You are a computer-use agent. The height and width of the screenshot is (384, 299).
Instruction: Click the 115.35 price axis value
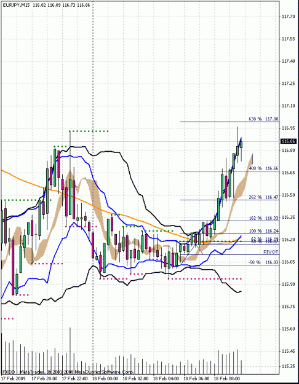tap(289, 367)
